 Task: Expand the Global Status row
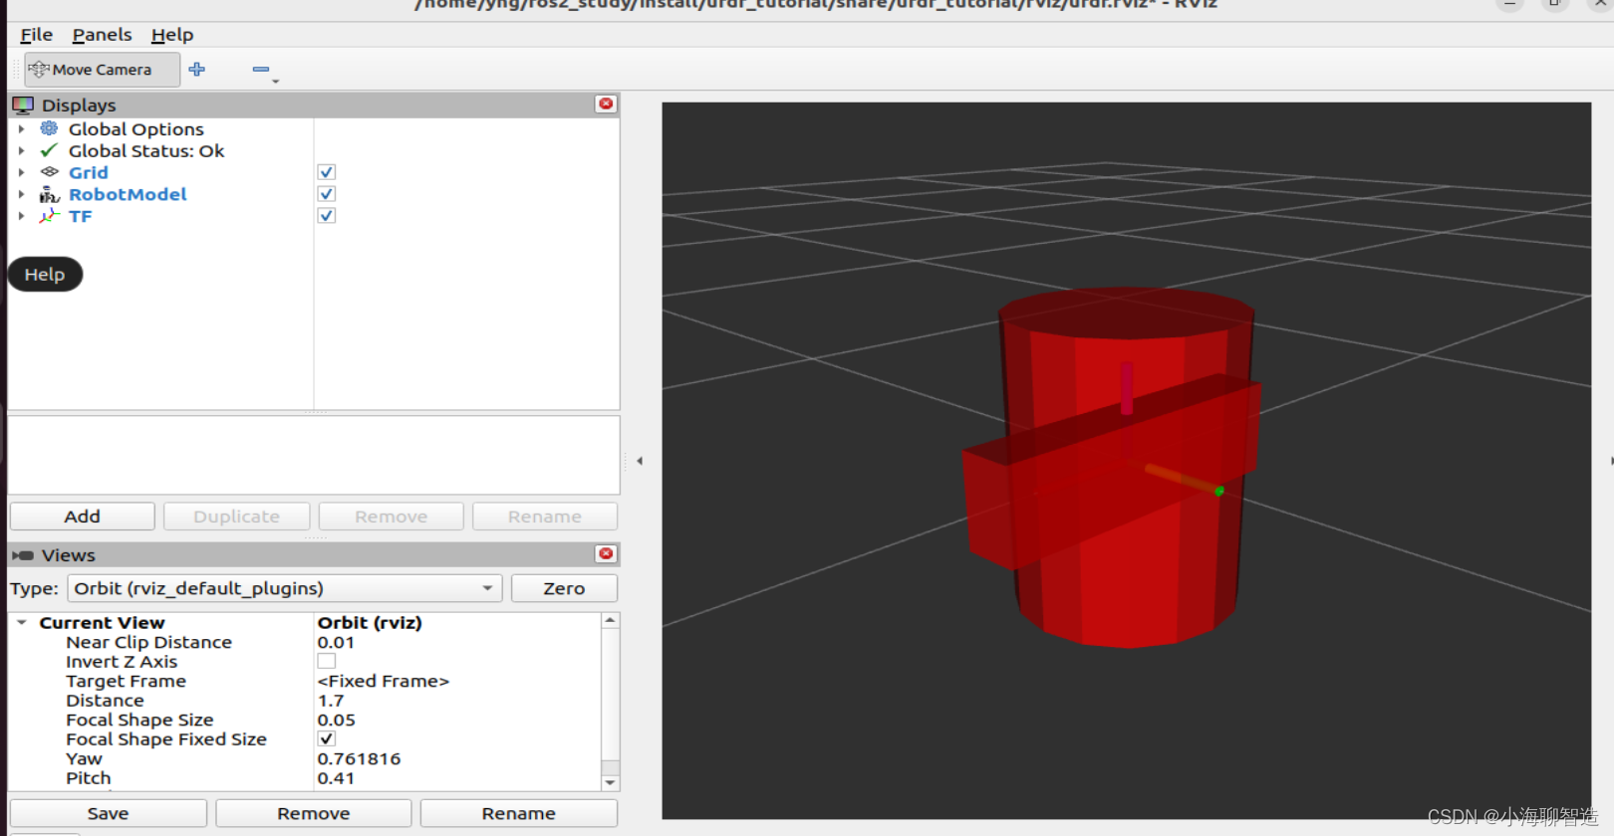click(21, 150)
